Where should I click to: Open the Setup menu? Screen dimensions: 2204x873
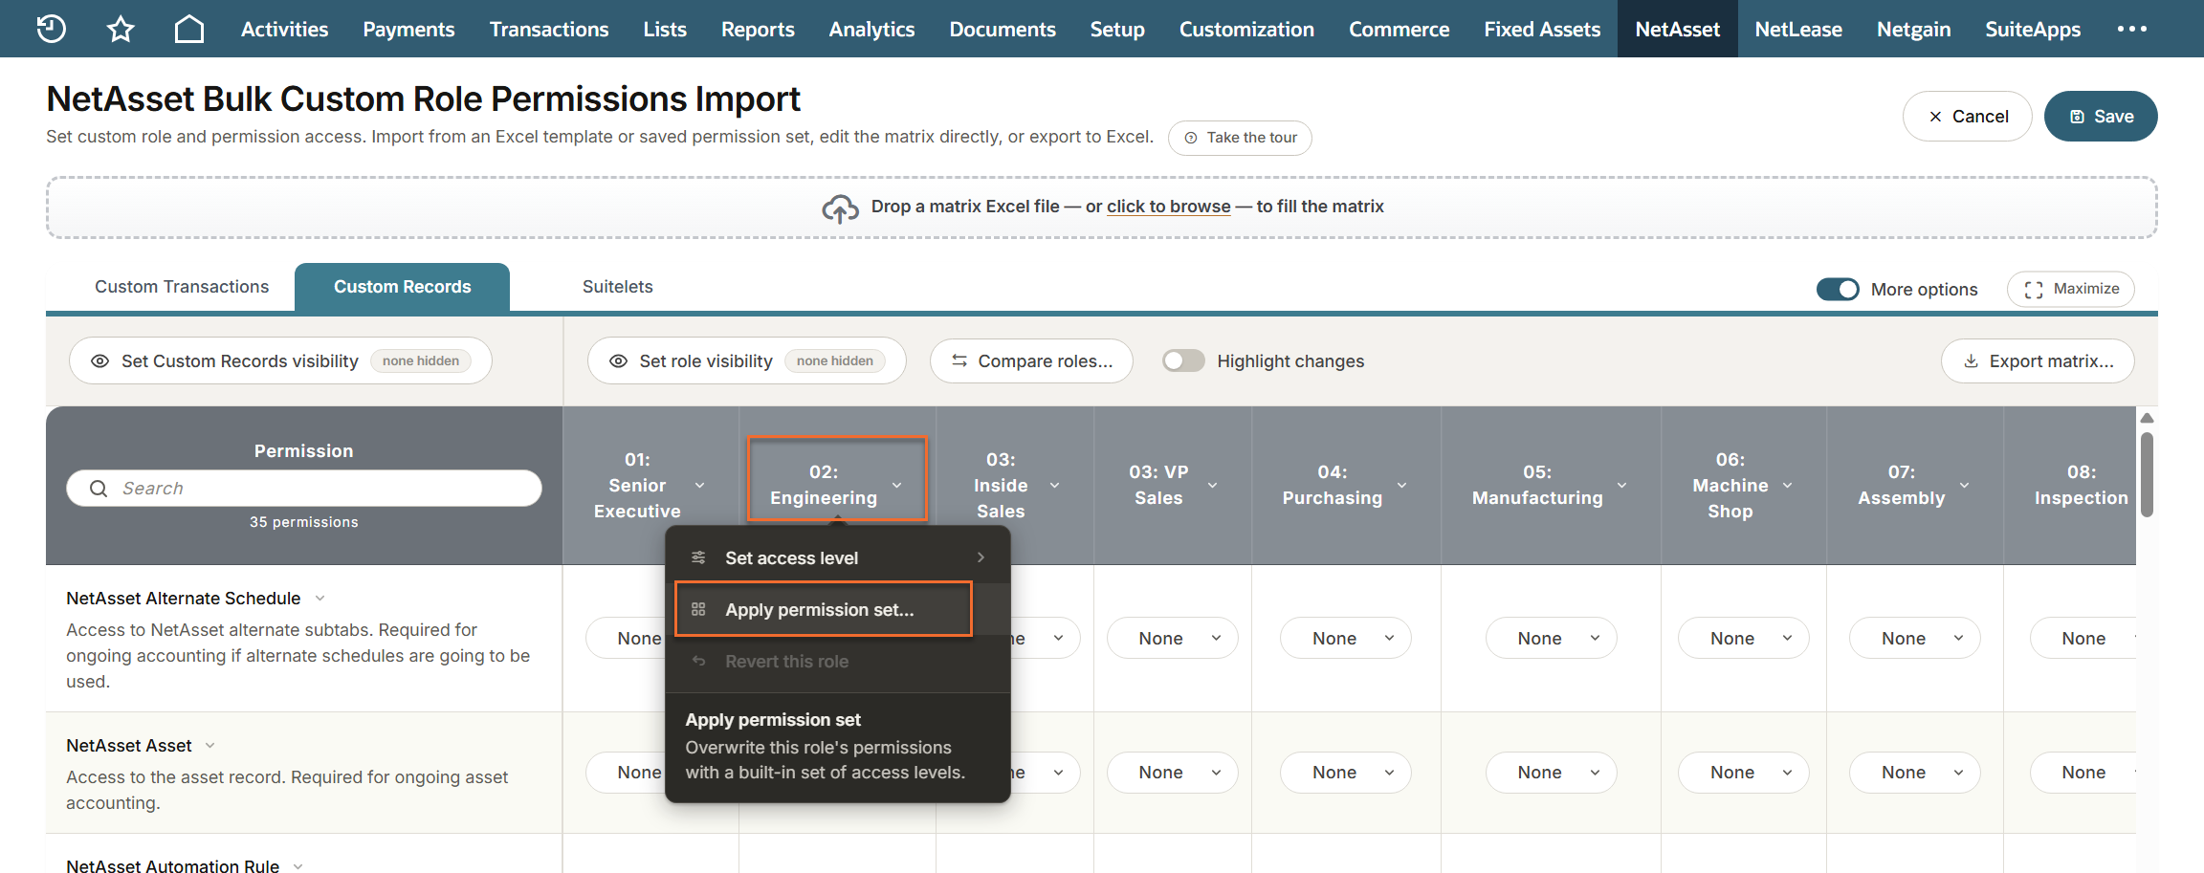1117,29
